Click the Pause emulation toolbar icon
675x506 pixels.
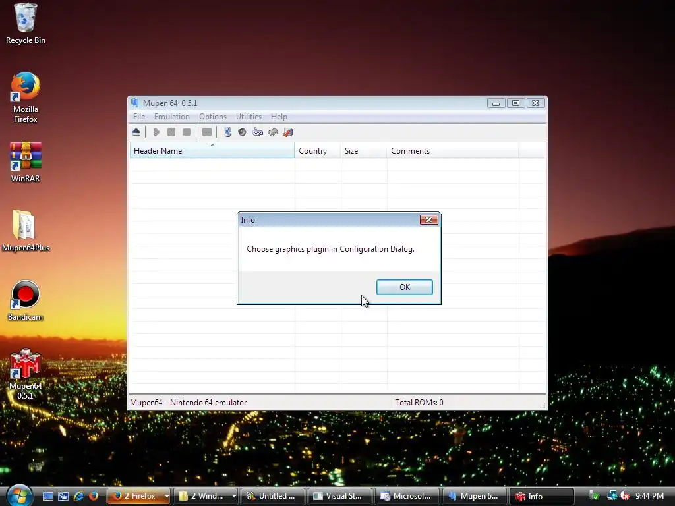coord(171,132)
